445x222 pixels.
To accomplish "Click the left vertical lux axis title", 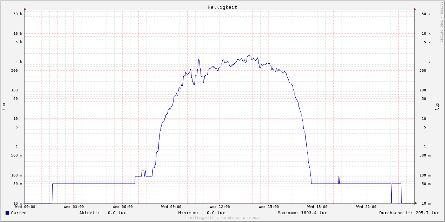I will coord(4,106).
